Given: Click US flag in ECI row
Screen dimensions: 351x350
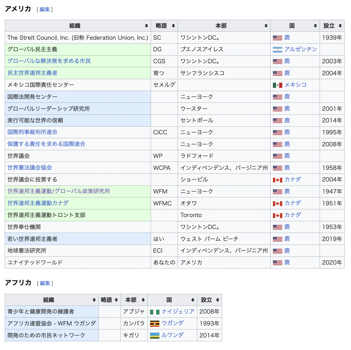Looking at the screenshot, I should [277, 251].
